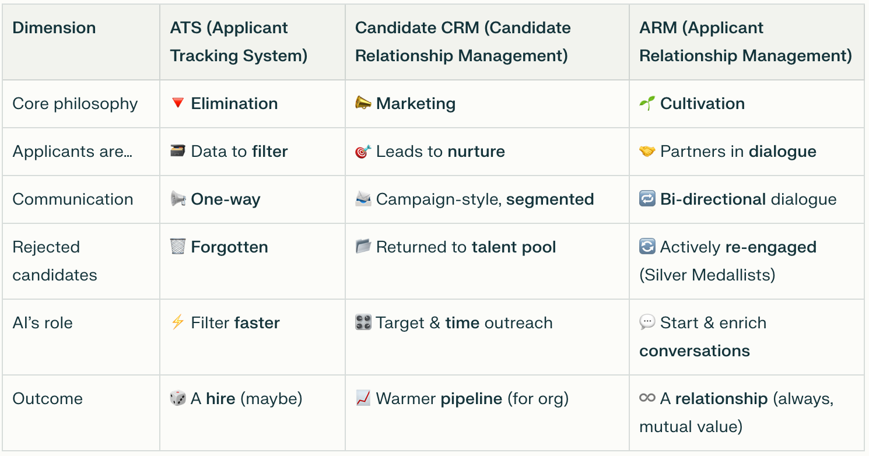Click the loudspeaker icon next to One-way
The width and height of the screenshot is (869, 456).
click(x=178, y=199)
